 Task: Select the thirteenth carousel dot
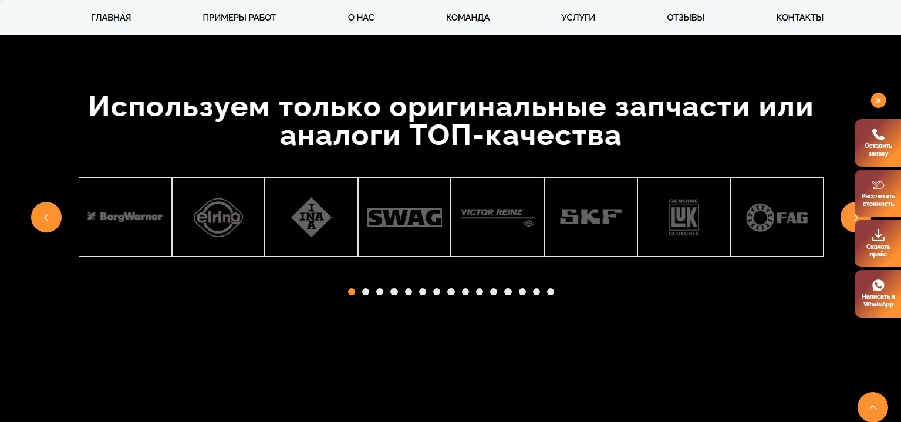522,292
